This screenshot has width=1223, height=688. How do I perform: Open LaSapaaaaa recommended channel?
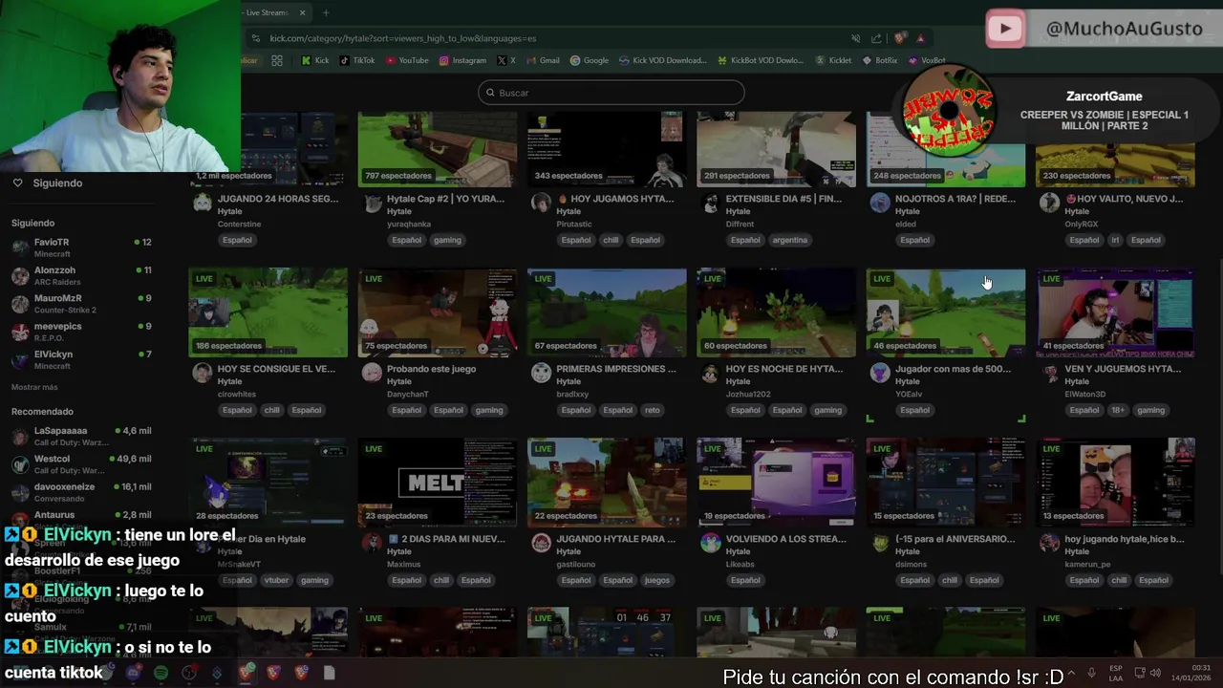pyautogui.click(x=81, y=436)
